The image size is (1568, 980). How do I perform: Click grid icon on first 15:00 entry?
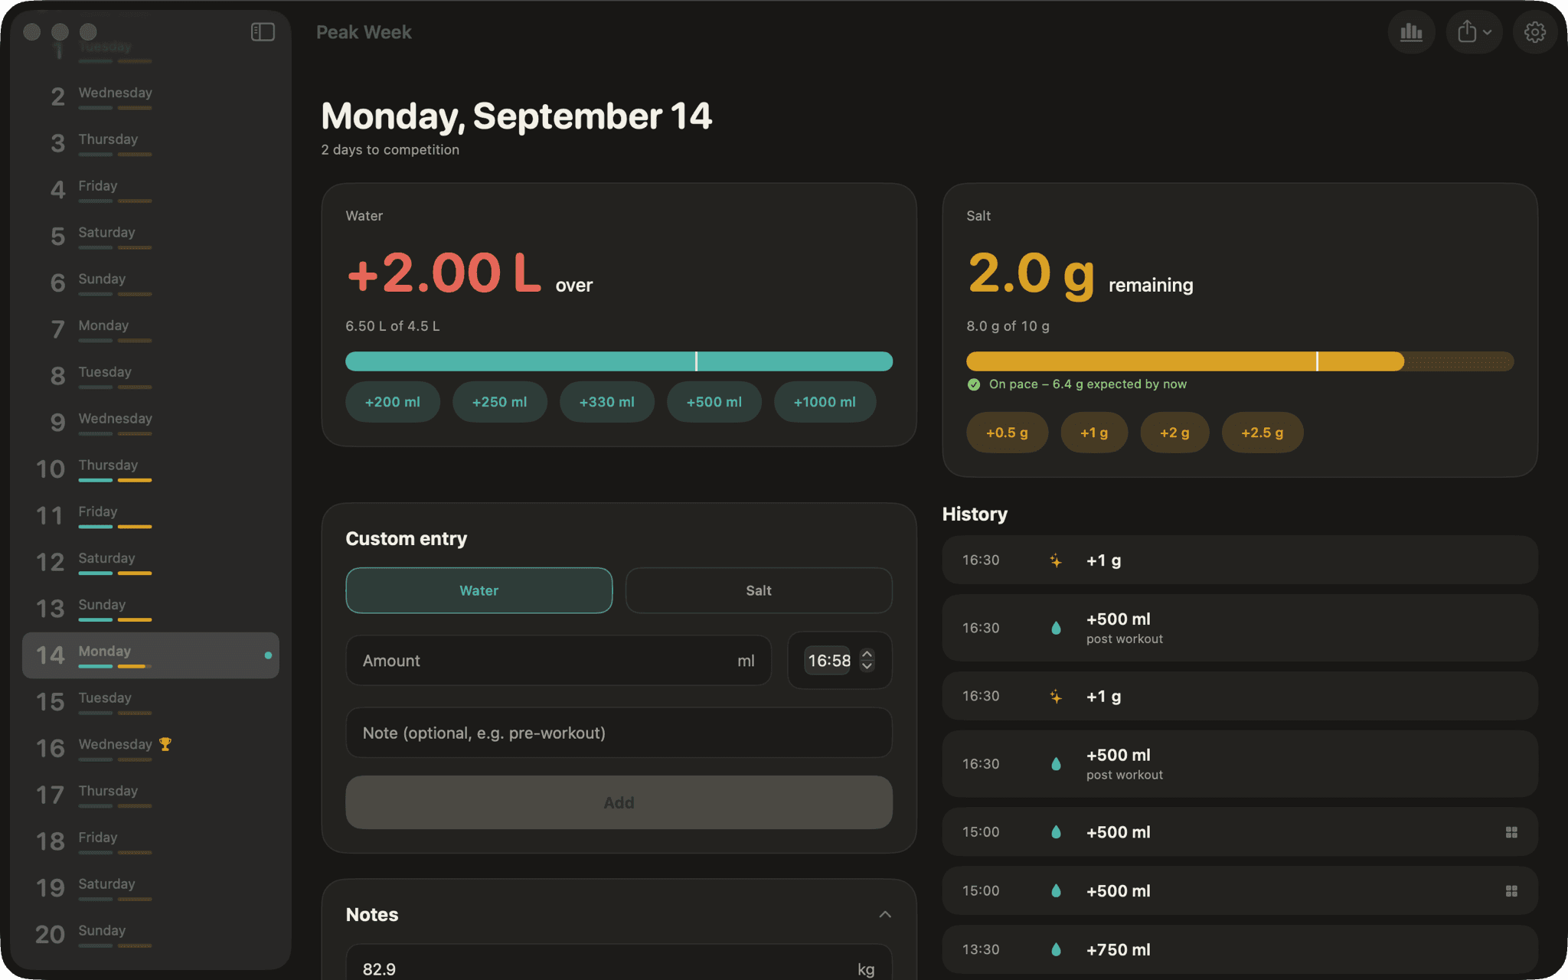[x=1511, y=832]
